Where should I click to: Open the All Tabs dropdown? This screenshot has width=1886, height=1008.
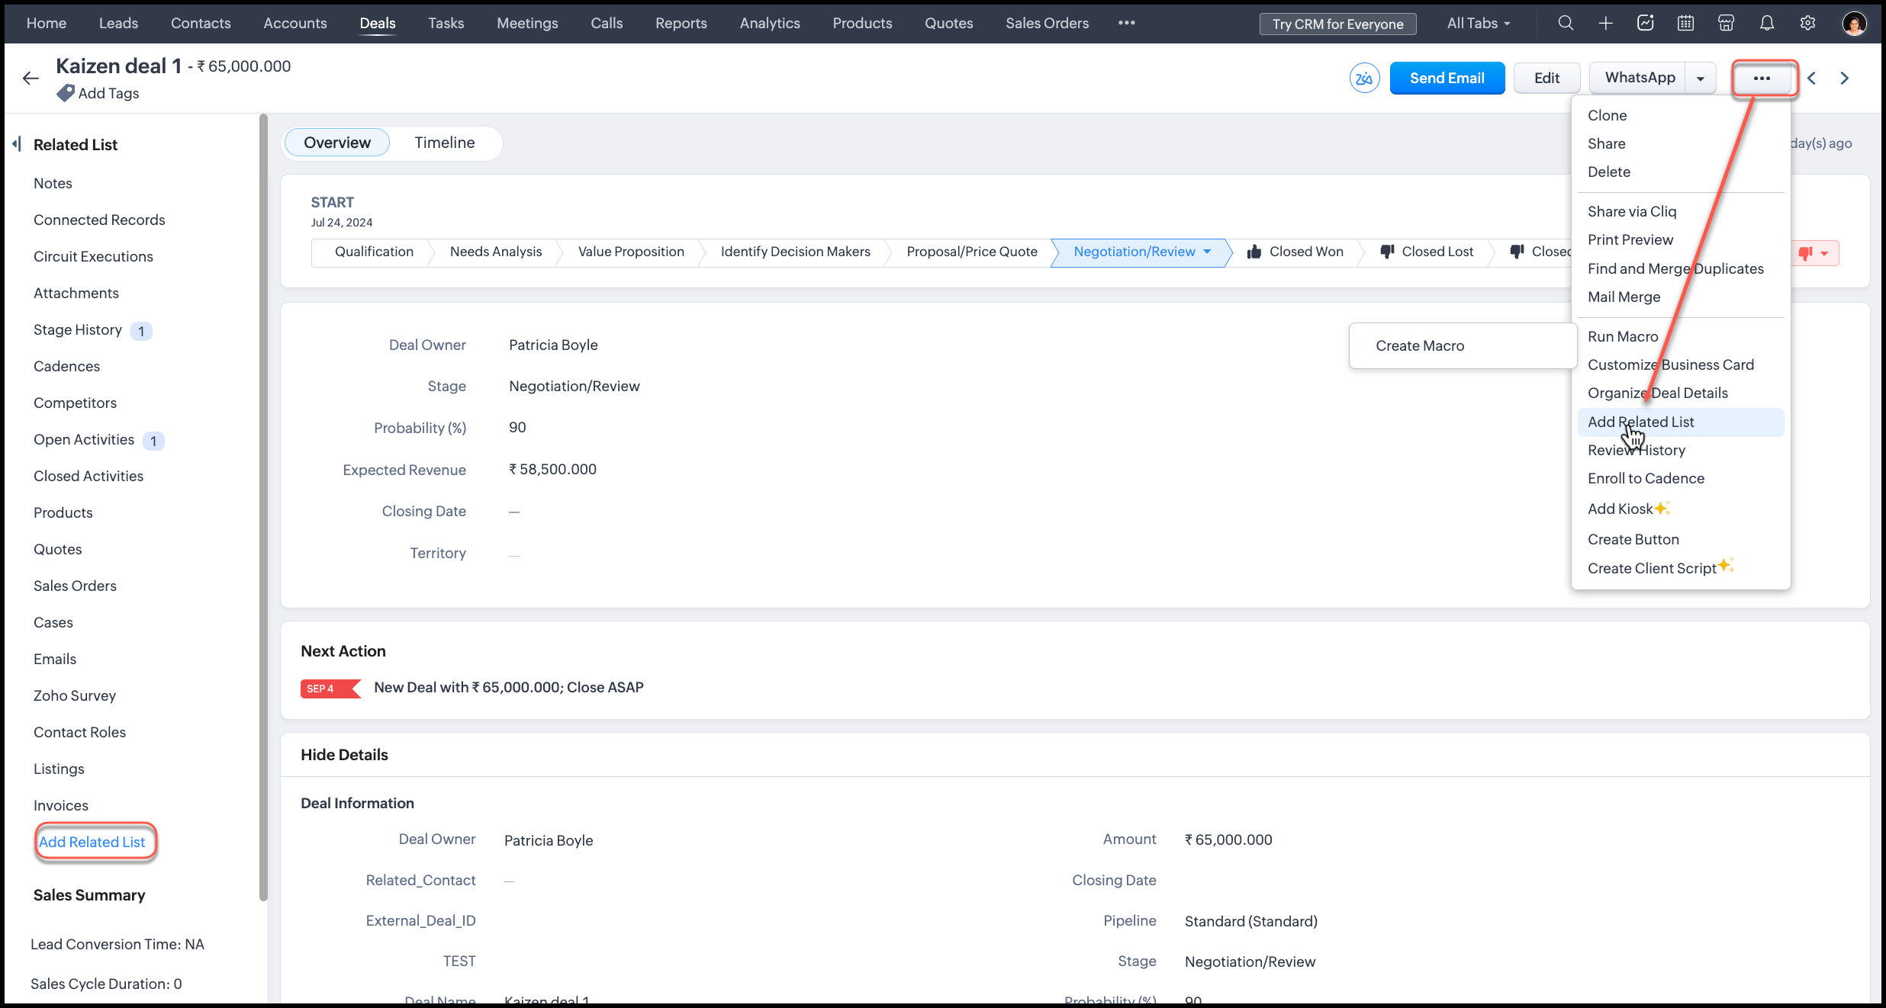pyautogui.click(x=1478, y=23)
